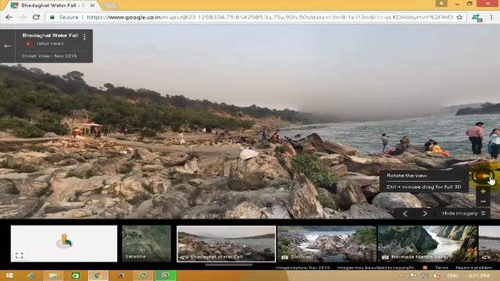Select the Bhedaghat Water Fall thumbnail
The image size is (500, 281).
click(227, 244)
